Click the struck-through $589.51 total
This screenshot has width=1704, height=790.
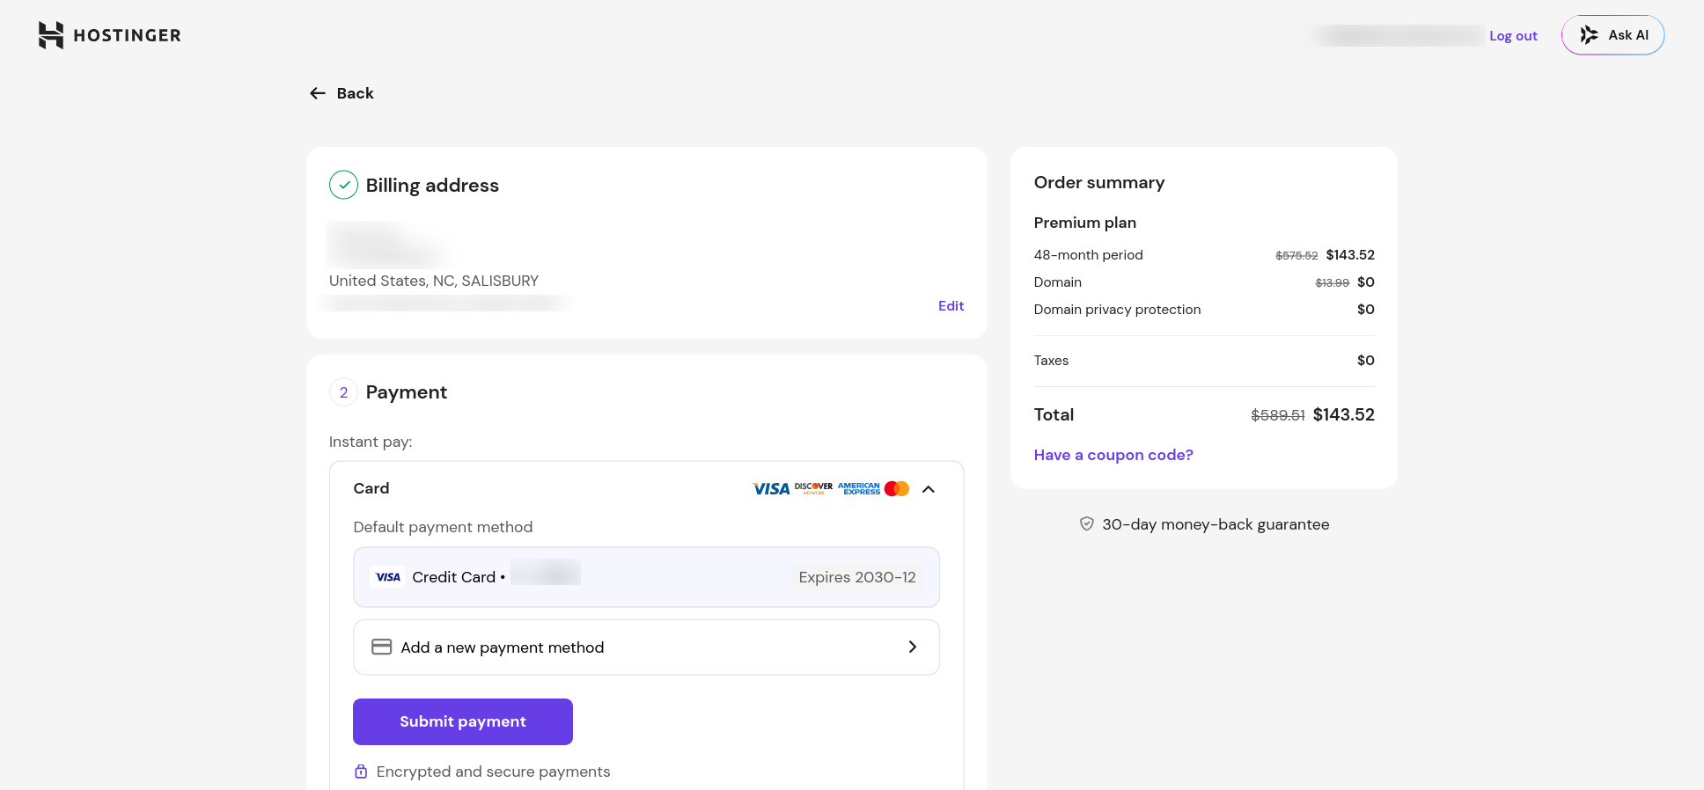(1278, 415)
